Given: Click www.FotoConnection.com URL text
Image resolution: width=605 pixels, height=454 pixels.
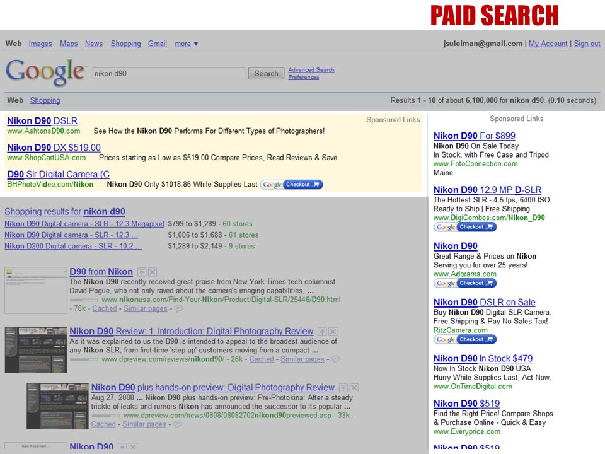Looking at the screenshot, I should coord(475,164).
